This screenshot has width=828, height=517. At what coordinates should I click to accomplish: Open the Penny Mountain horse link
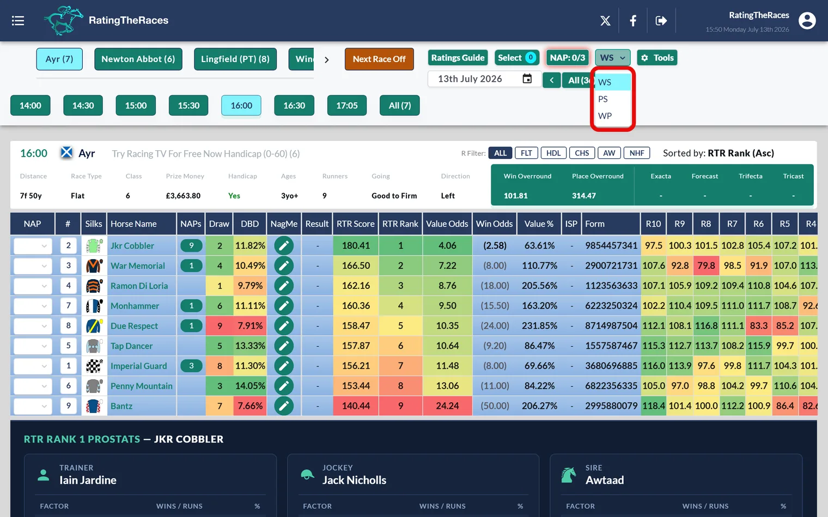pyautogui.click(x=142, y=386)
